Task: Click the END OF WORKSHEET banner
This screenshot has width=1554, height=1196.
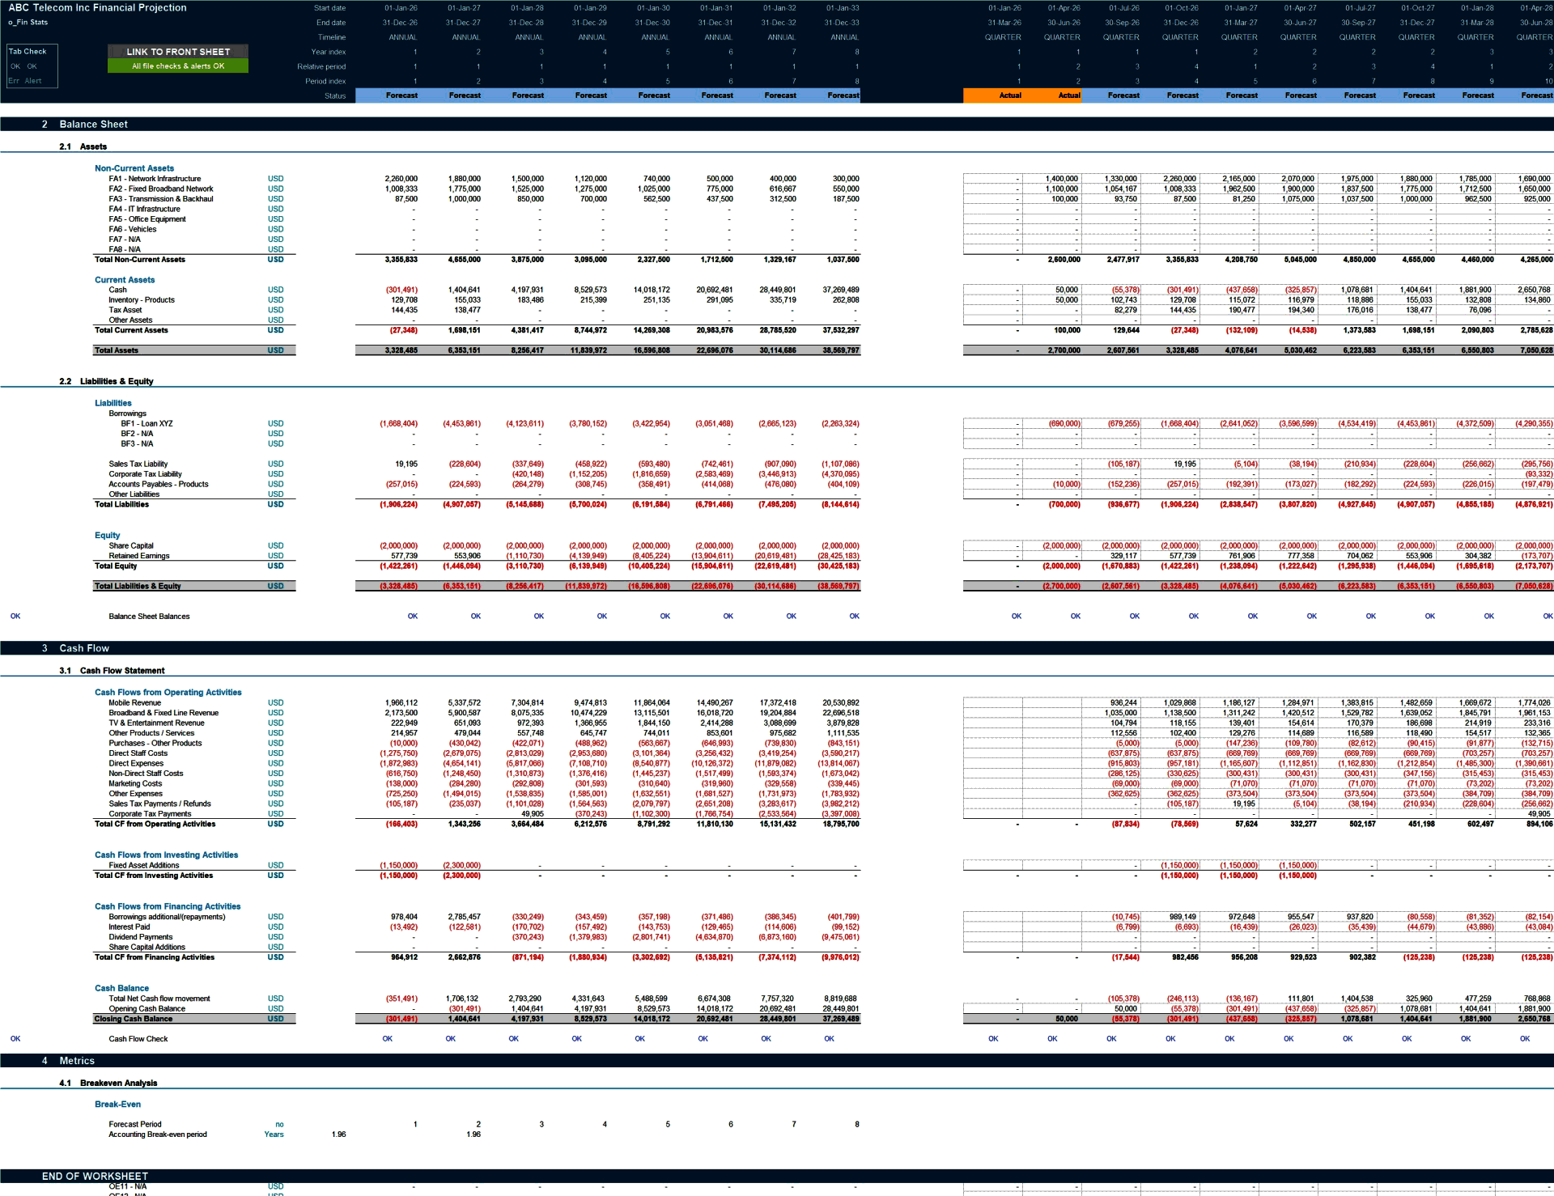Action: 95,1176
